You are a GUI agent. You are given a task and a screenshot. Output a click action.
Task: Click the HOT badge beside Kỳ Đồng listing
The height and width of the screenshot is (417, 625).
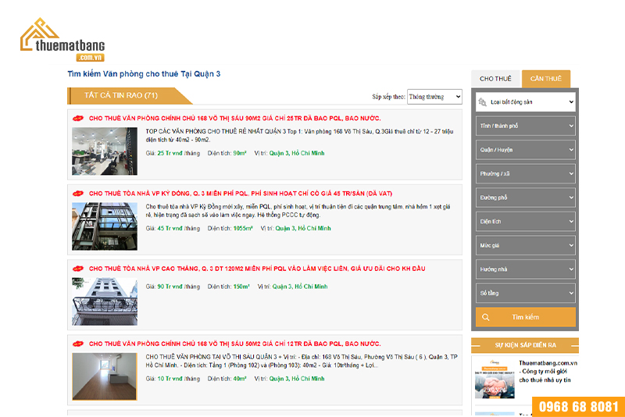pos(78,193)
